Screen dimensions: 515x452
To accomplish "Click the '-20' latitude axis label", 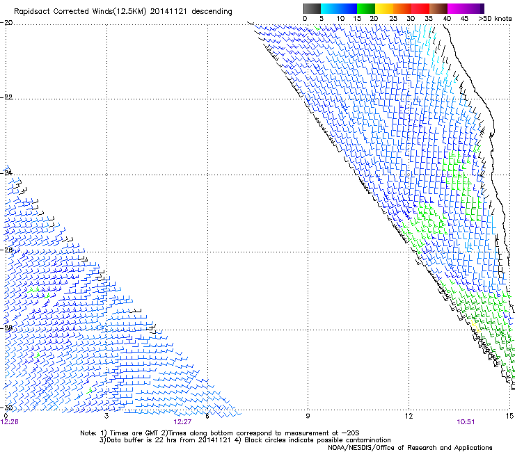I will (6, 22).
